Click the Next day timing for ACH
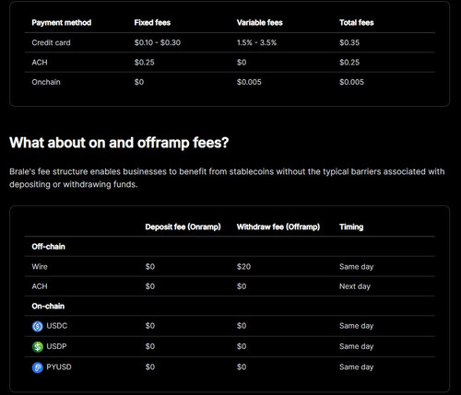 (355, 286)
